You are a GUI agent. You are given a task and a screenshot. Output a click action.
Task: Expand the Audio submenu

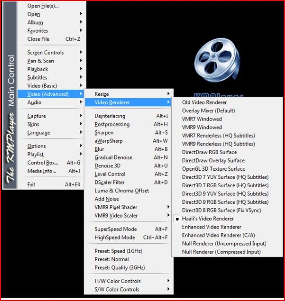51,103
